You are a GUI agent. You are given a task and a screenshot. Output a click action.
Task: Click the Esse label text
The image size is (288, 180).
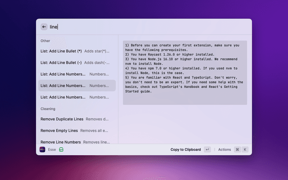[52, 149]
